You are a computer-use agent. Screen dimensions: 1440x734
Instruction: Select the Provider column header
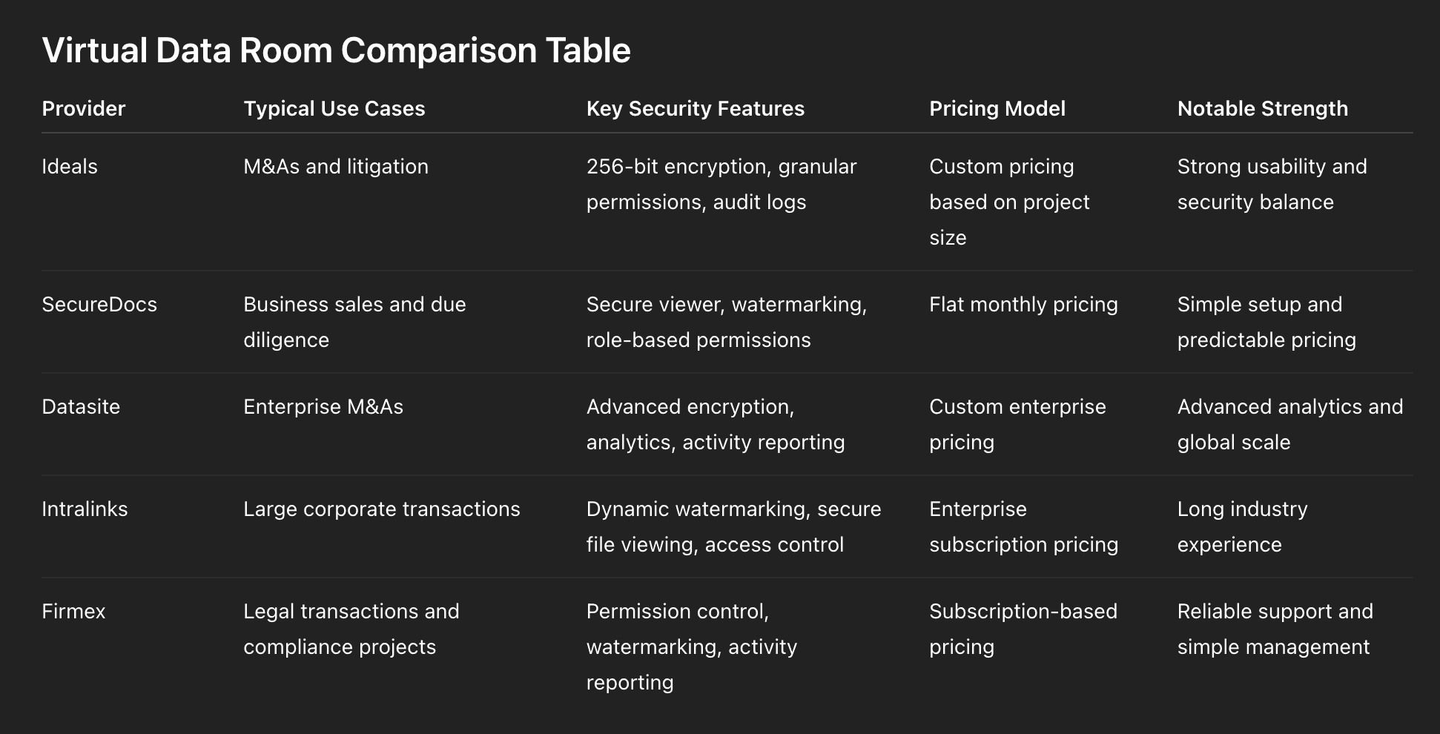pos(84,108)
